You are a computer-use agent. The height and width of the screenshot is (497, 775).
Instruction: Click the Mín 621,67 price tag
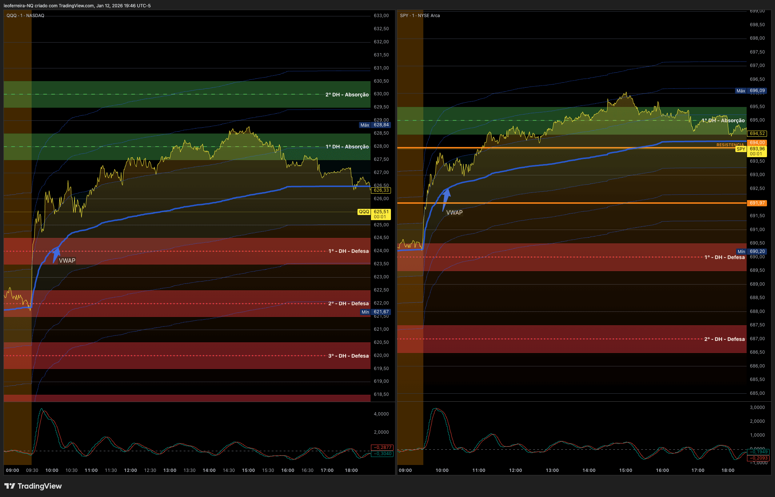tap(375, 312)
